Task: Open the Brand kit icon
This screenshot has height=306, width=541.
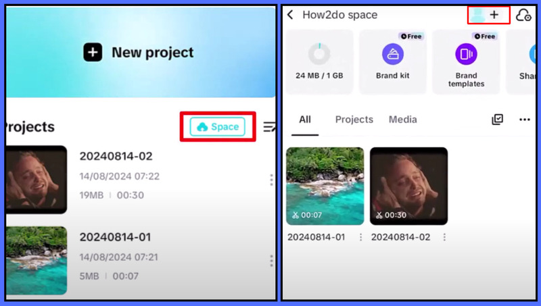Action: coord(393,54)
